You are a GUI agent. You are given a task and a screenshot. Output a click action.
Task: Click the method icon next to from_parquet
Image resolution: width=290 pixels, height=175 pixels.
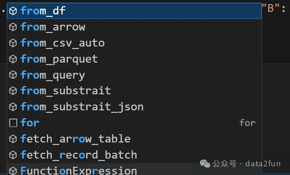point(13,59)
